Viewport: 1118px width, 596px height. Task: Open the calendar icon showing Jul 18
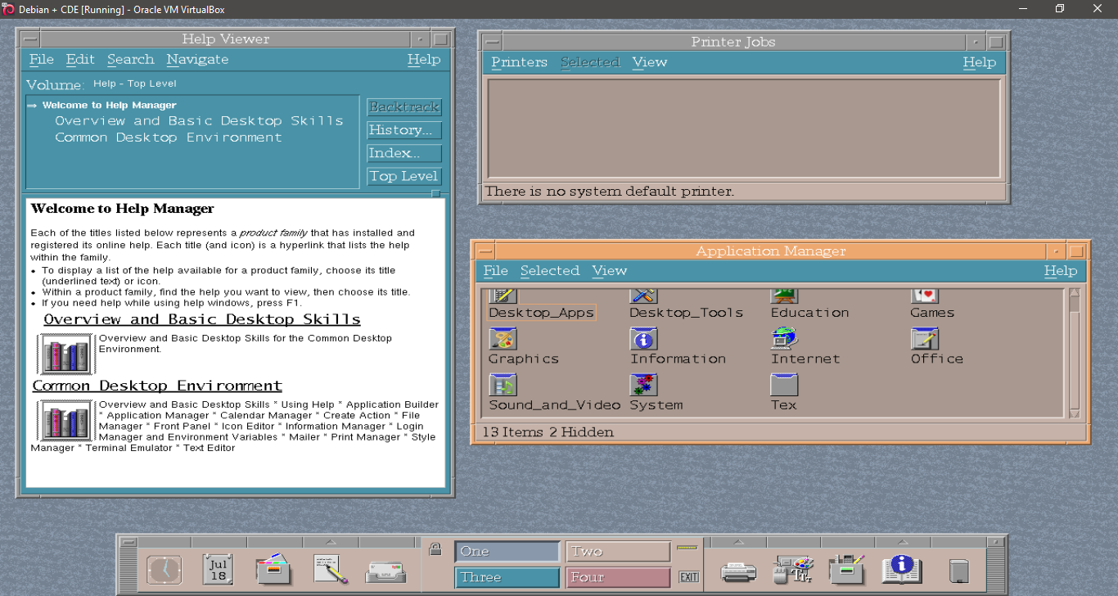[218, 569]
